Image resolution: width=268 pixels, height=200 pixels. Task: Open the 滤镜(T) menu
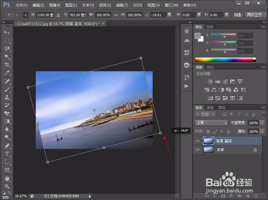coord(122,5)
